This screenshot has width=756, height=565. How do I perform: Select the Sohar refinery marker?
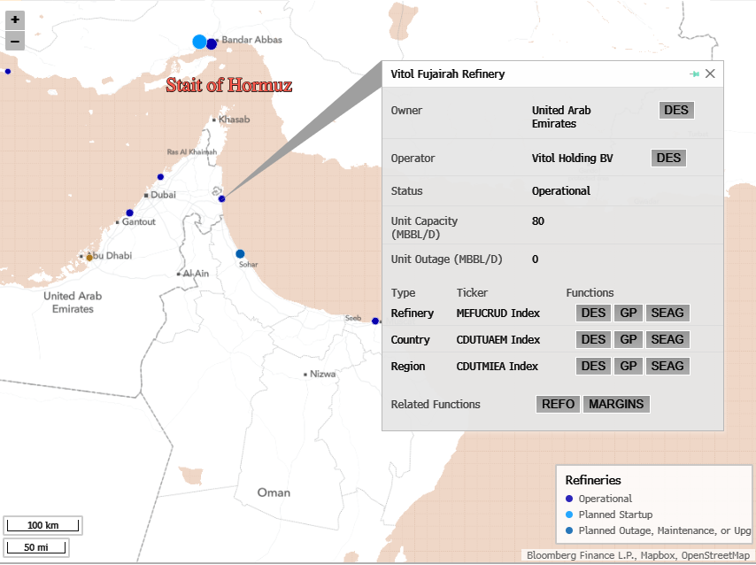pos(240,254)
